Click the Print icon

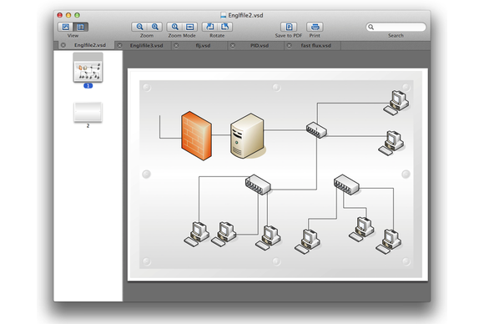pos(315,27)
